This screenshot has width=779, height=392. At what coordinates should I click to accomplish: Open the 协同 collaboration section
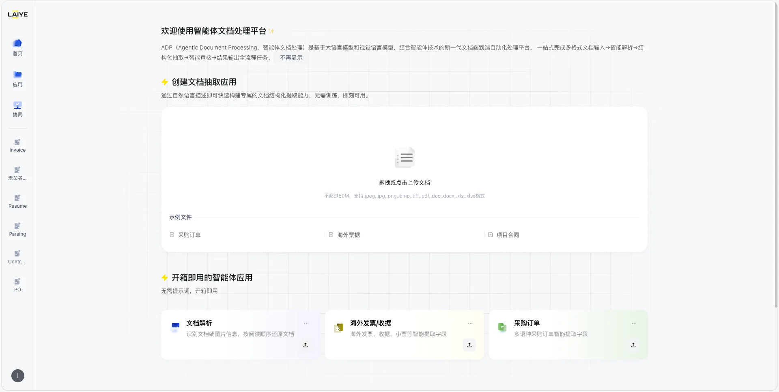[17, 109]
